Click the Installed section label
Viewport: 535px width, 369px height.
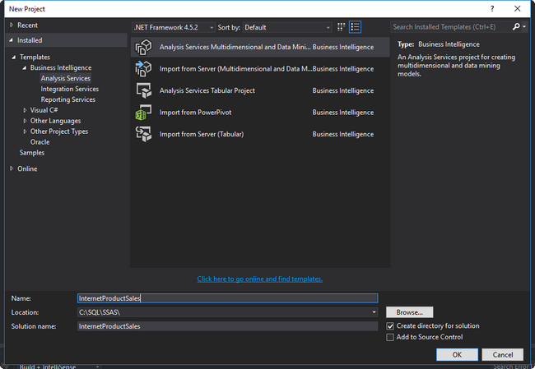(30, 40)
